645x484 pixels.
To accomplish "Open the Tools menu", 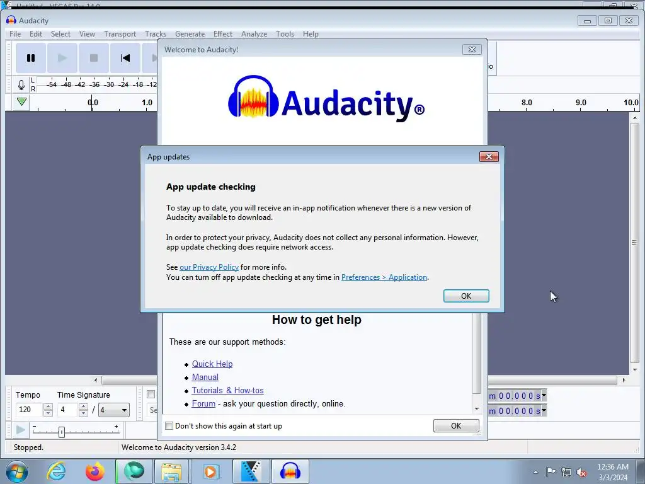I will point(285,34).
